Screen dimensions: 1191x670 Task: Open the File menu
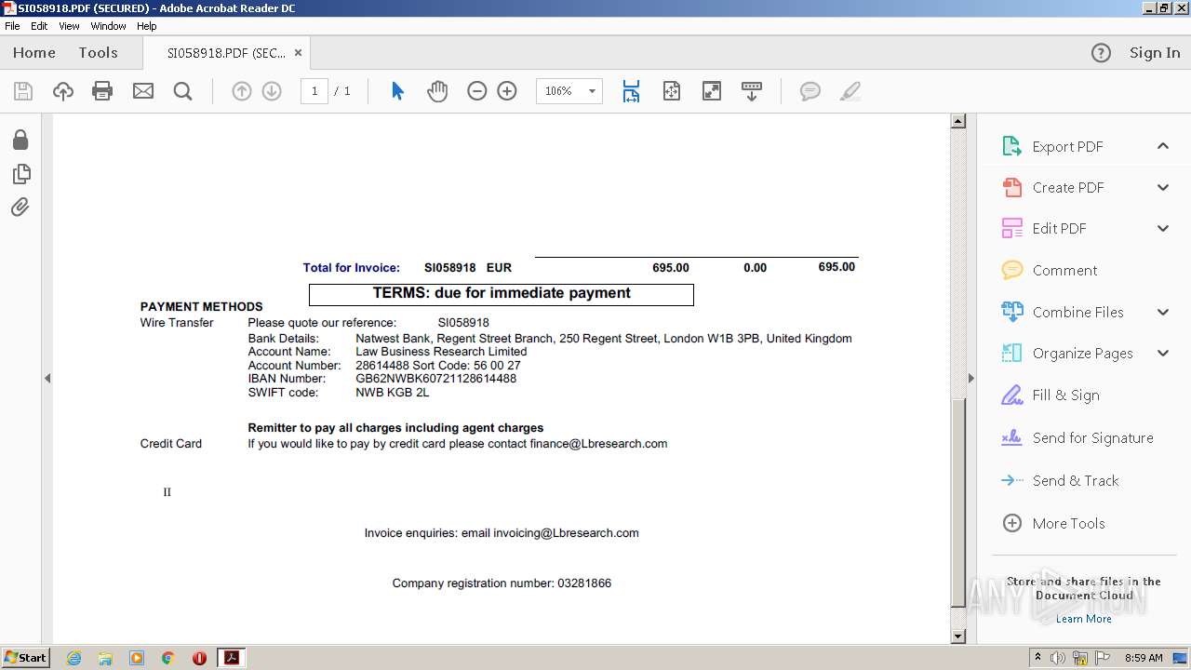pyautogui.click(x=12, y=26)
